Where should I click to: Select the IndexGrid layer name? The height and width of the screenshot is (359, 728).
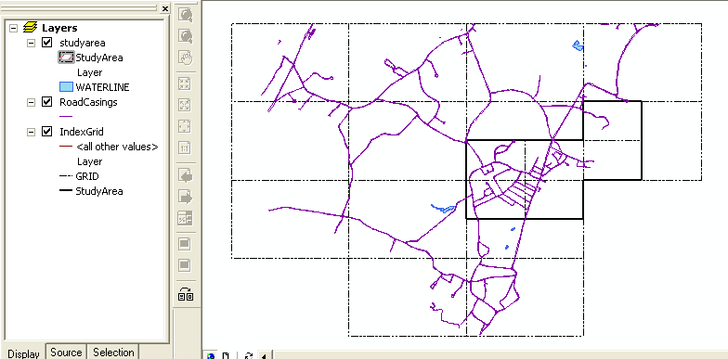[82, 132]
